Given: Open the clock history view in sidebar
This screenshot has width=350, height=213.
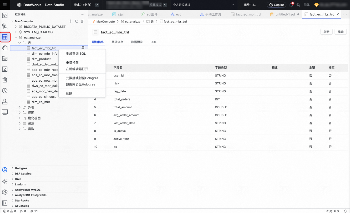Looking at the screenshot, I should [x=5, y=91].
